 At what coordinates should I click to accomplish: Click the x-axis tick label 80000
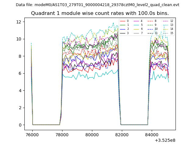coord(92,135)
